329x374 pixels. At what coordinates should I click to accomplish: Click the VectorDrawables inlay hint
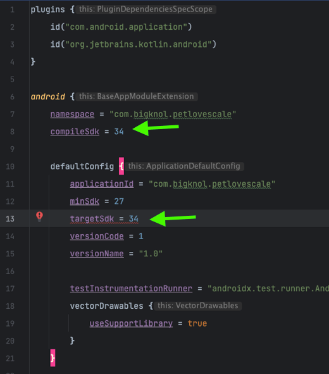point(198,306)
